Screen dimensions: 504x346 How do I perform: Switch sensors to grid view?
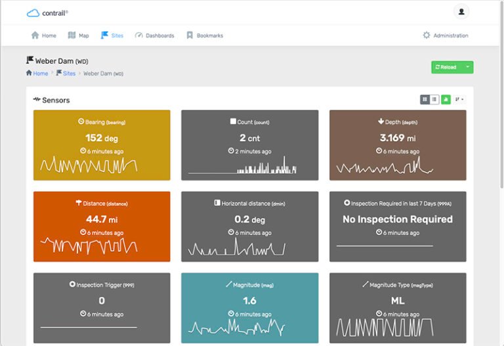click(x=425, y=99)
